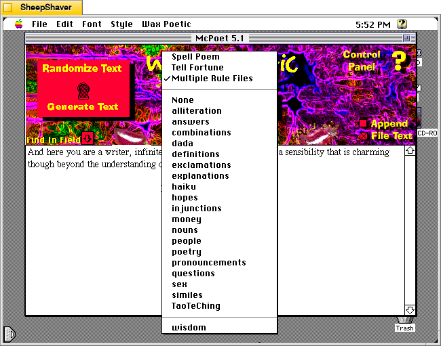Screen dimensions: 441x346
Task: Select the sex rule file
Action: (x=219, y=284)
